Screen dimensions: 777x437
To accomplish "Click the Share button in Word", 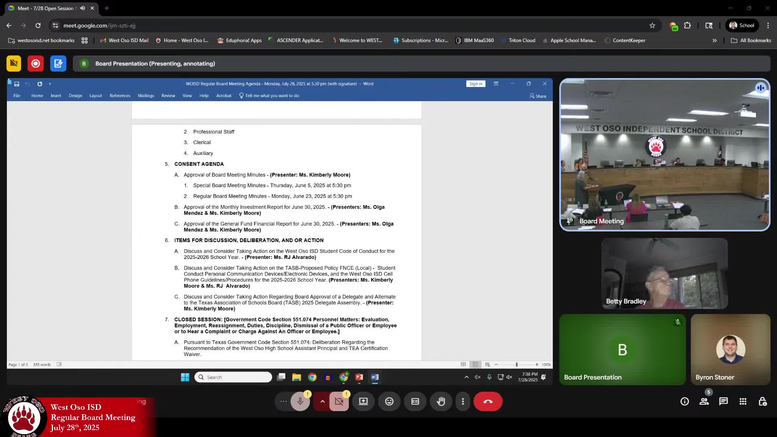I will [538, 96].
